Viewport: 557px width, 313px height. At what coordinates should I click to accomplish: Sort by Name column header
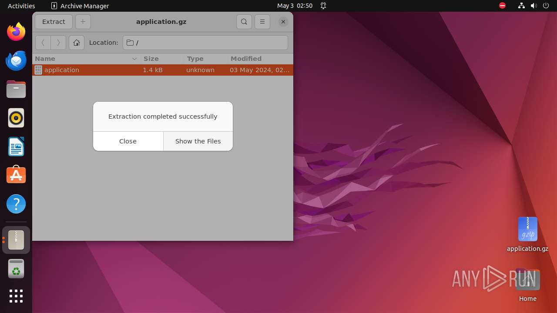tap(87, 59)
